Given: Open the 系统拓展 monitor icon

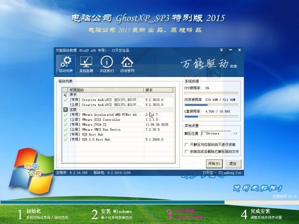Looking at the screenshot, I should point(86,64).
